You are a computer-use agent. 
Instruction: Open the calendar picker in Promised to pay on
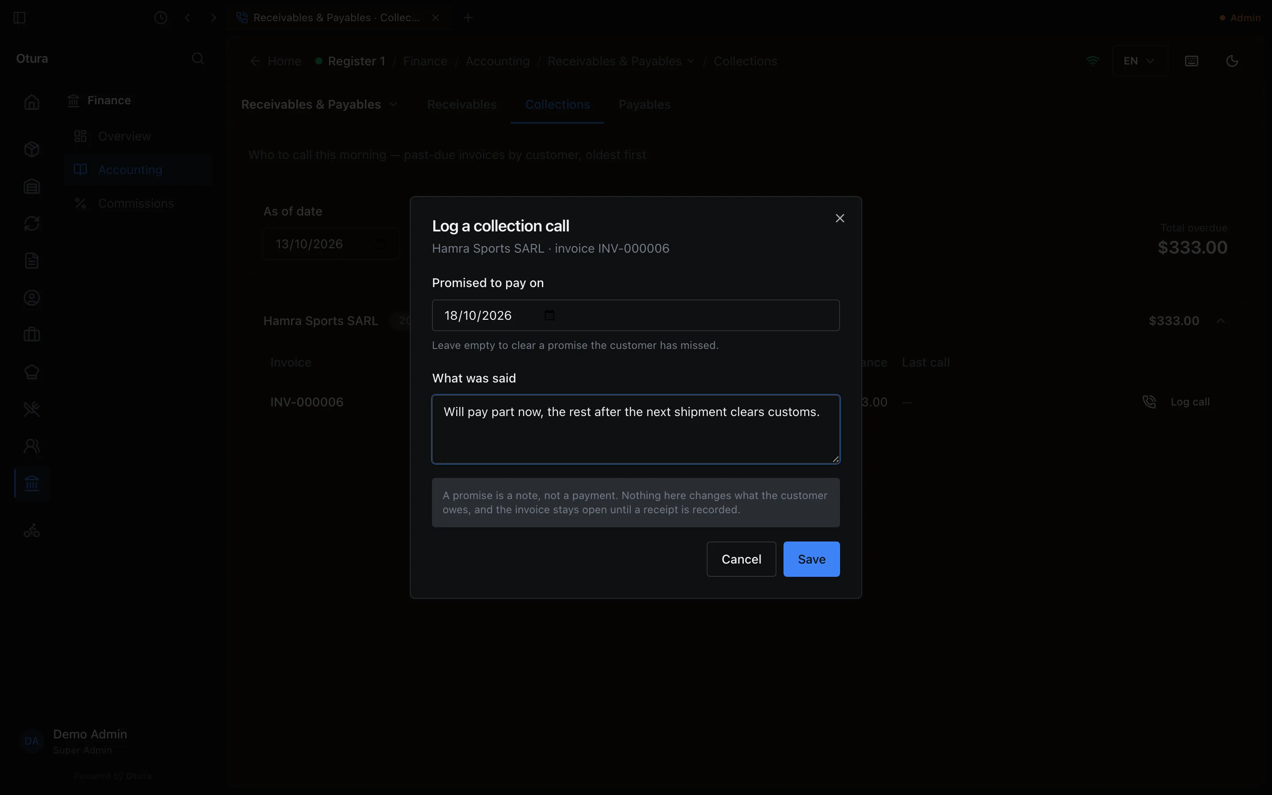[x=549, y=315]
